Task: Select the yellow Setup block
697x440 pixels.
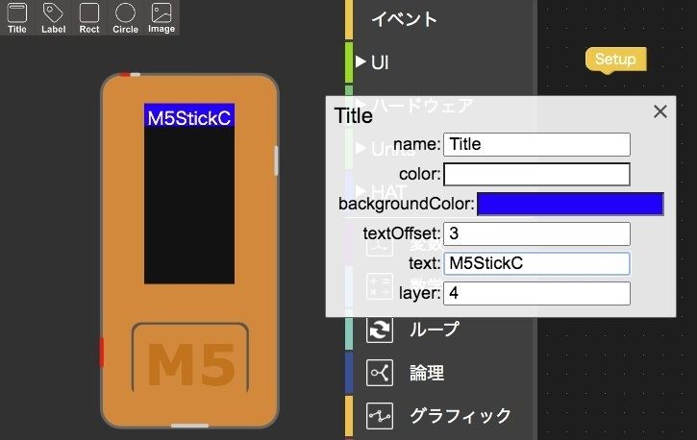Action: 615,60
